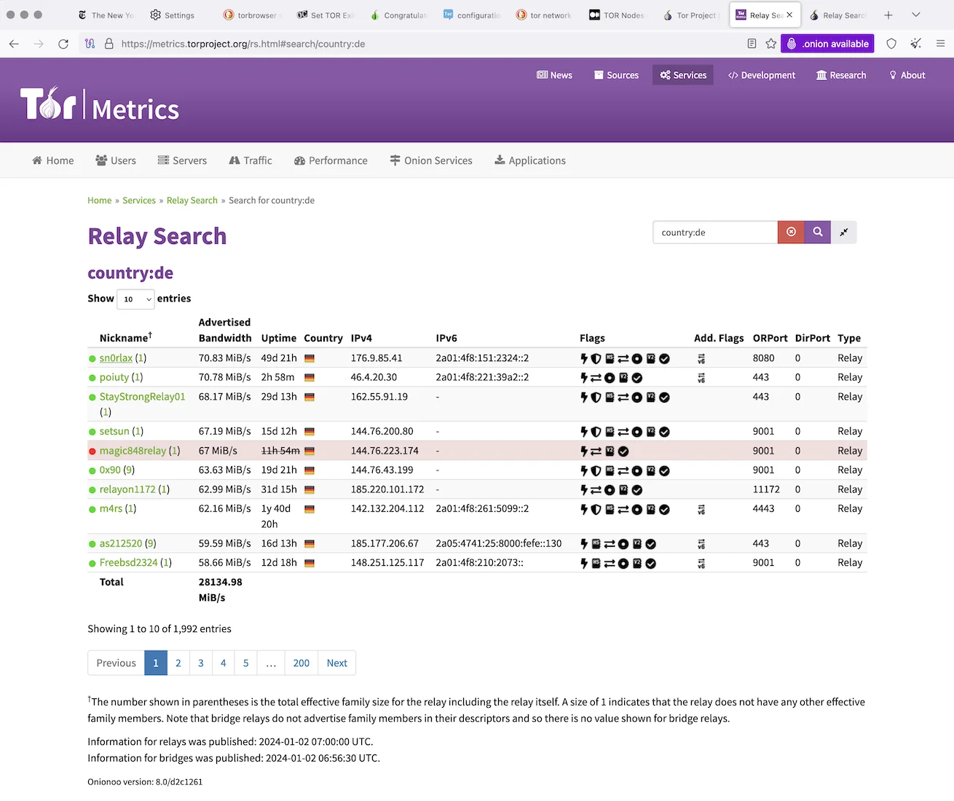The image size is (954, 801).
Task: Sort by the Uptime column header
Action: (x=279, y=338)
